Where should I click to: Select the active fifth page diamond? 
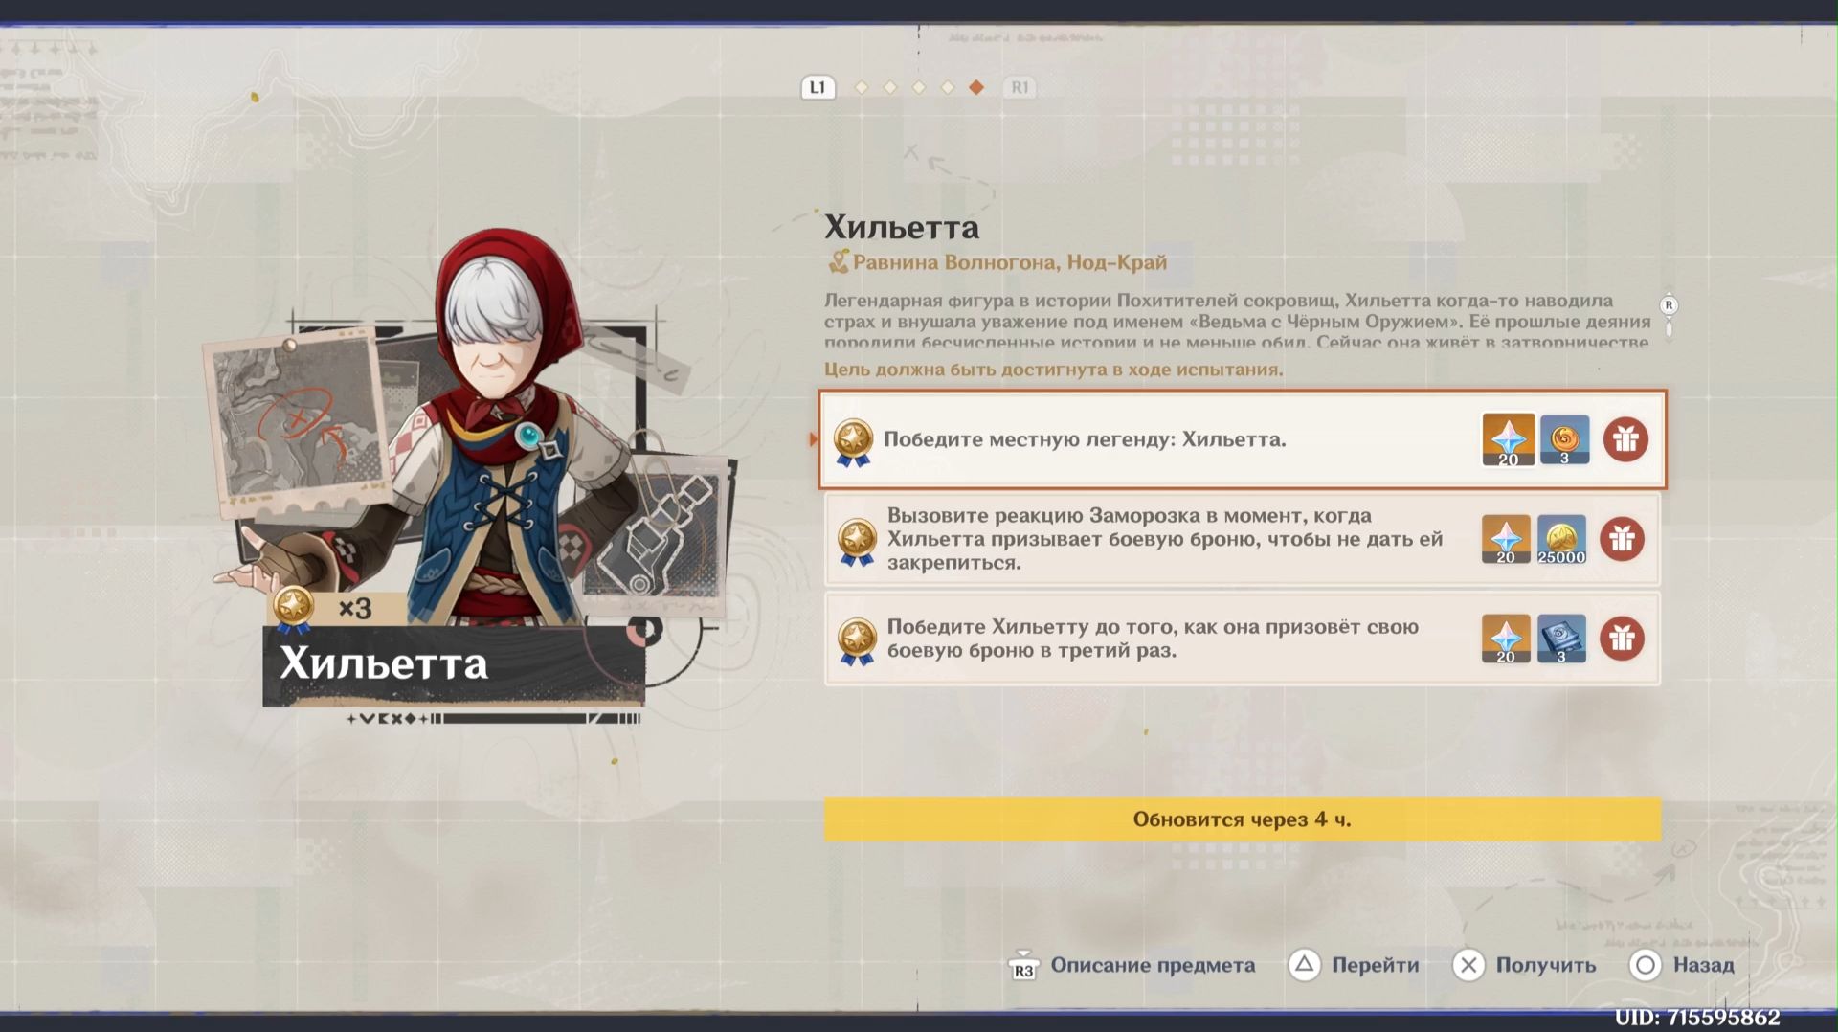[x=976, y=87]
